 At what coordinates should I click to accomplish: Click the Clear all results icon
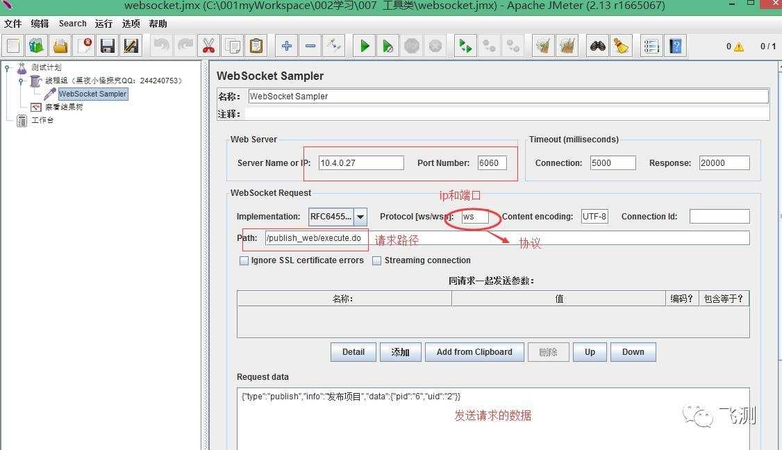click(x=567, y=47)
